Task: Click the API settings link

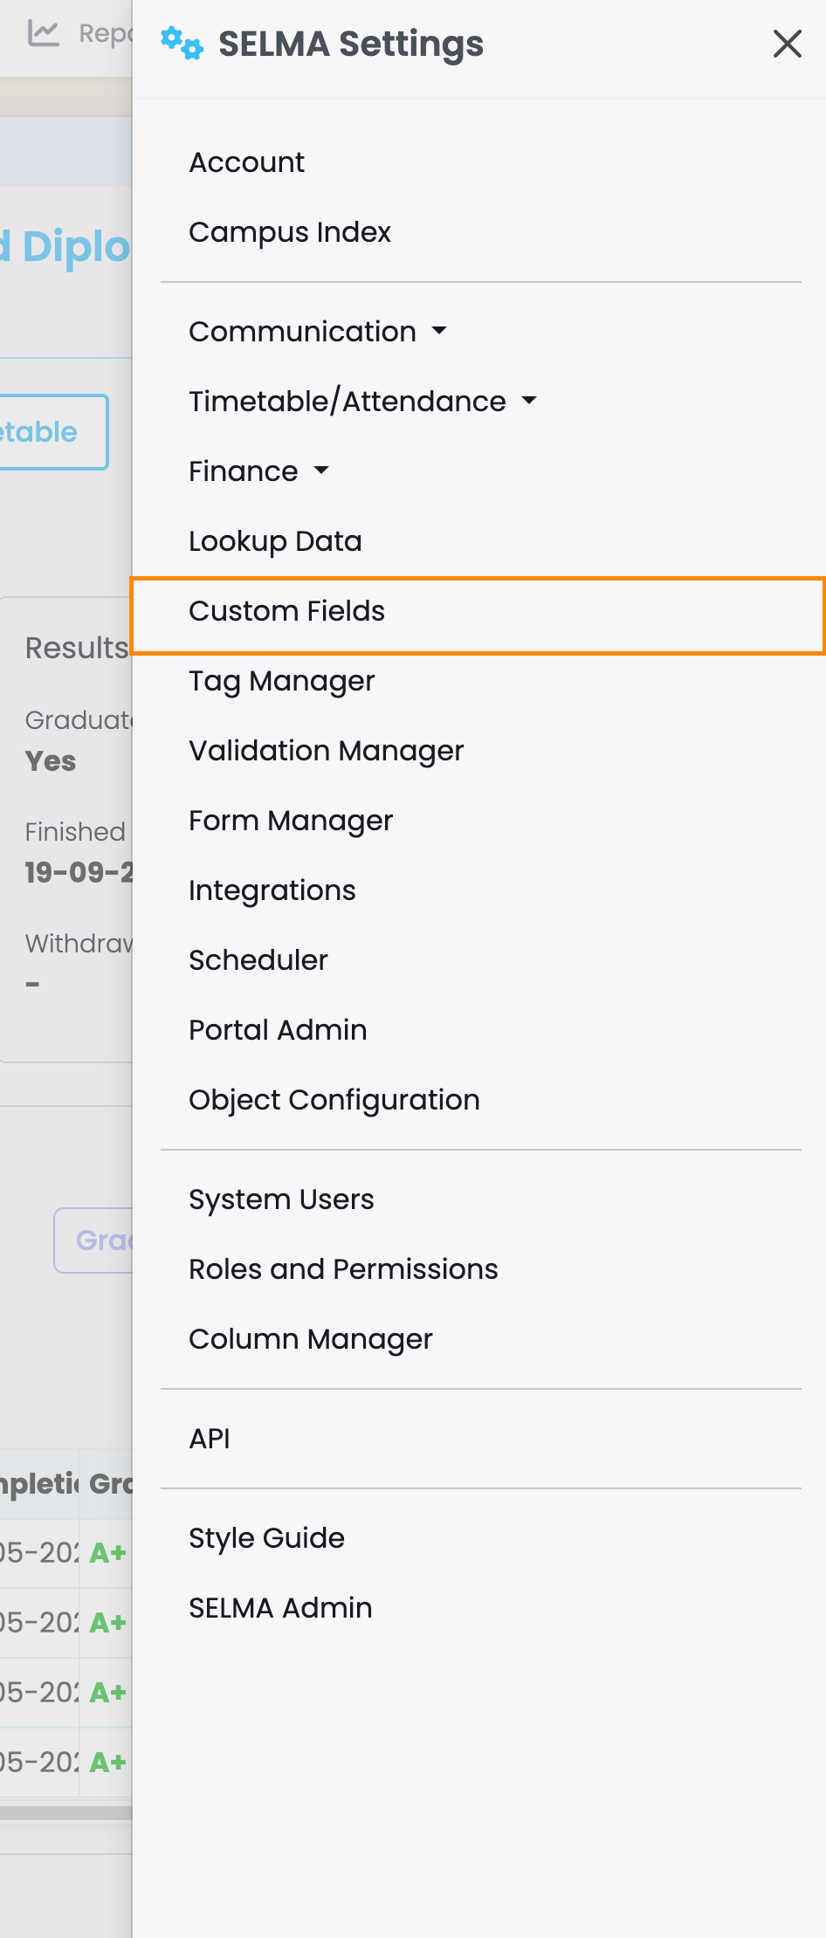Action: click(210, 1439)
